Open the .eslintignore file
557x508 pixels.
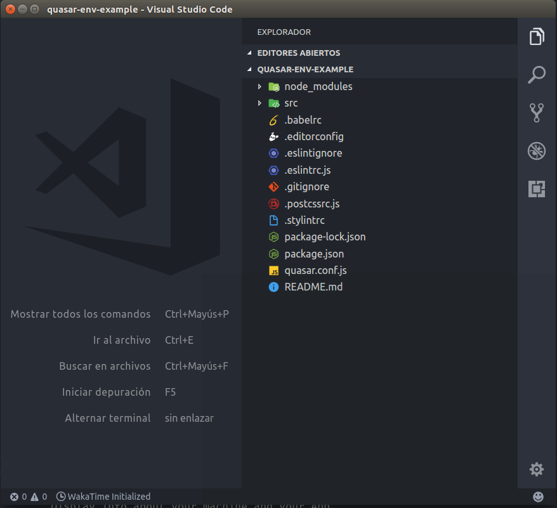pyautogui.click(x=313, y=153)
